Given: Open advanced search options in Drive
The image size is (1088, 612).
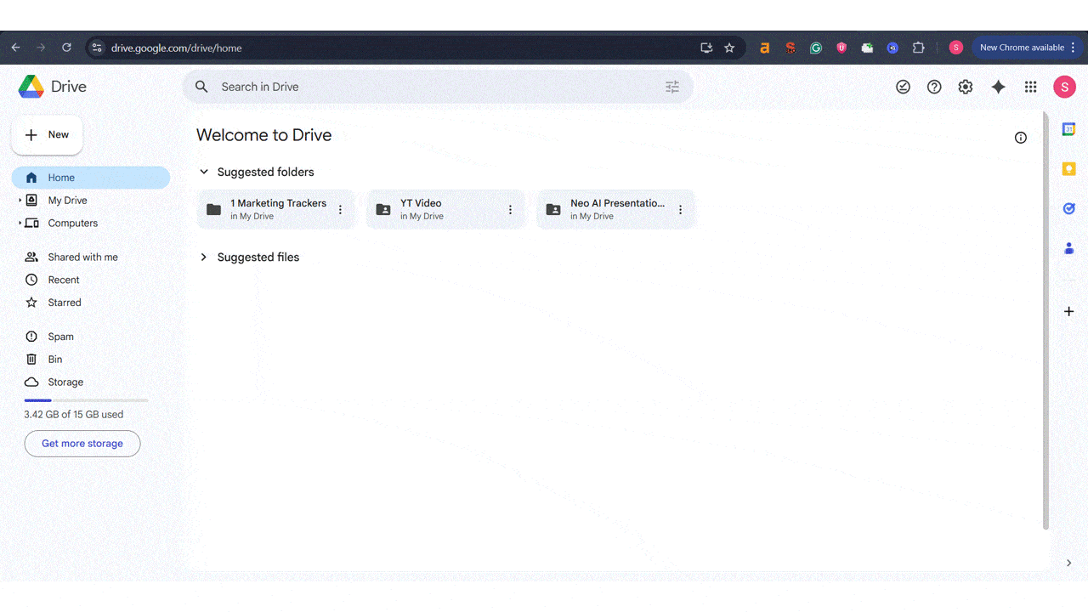Looking at the screenshot, I should pyautogui.click(x=672, y=86).
